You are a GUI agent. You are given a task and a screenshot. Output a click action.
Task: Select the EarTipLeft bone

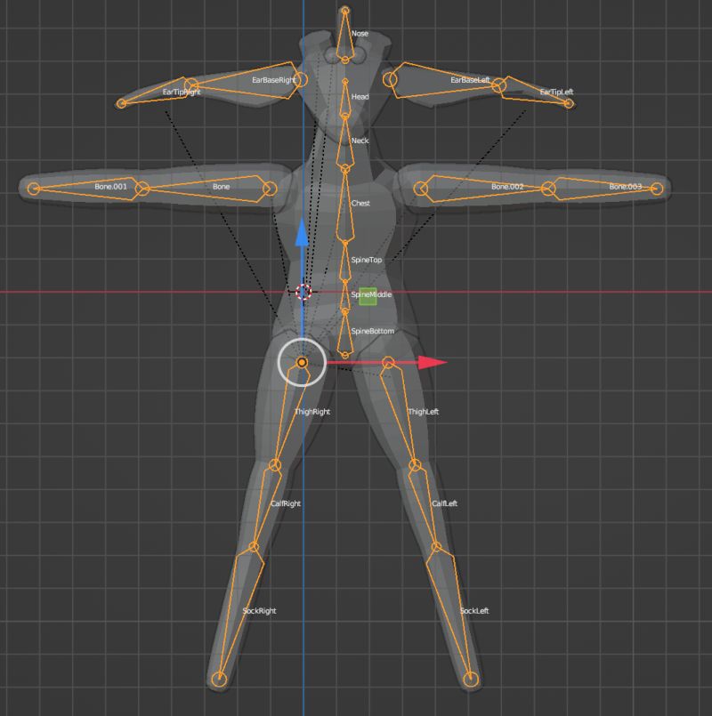click(534, 93)
